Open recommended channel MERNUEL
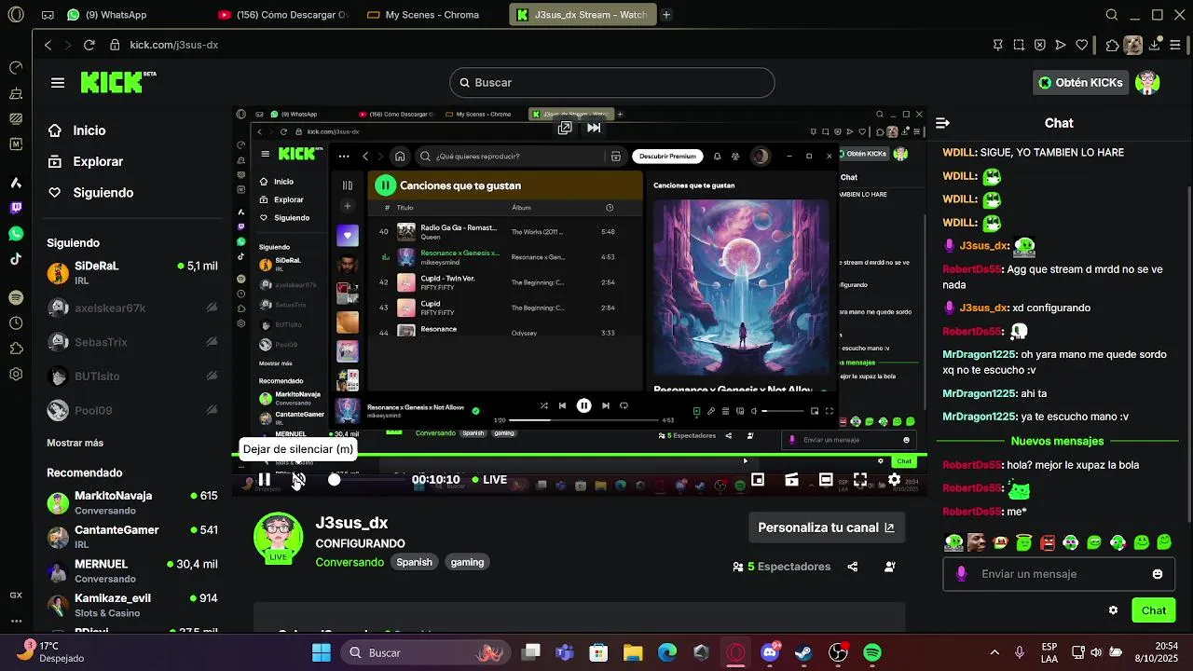Image resolution: width=1193 pixels, height=671 pixels. (132, 570)
